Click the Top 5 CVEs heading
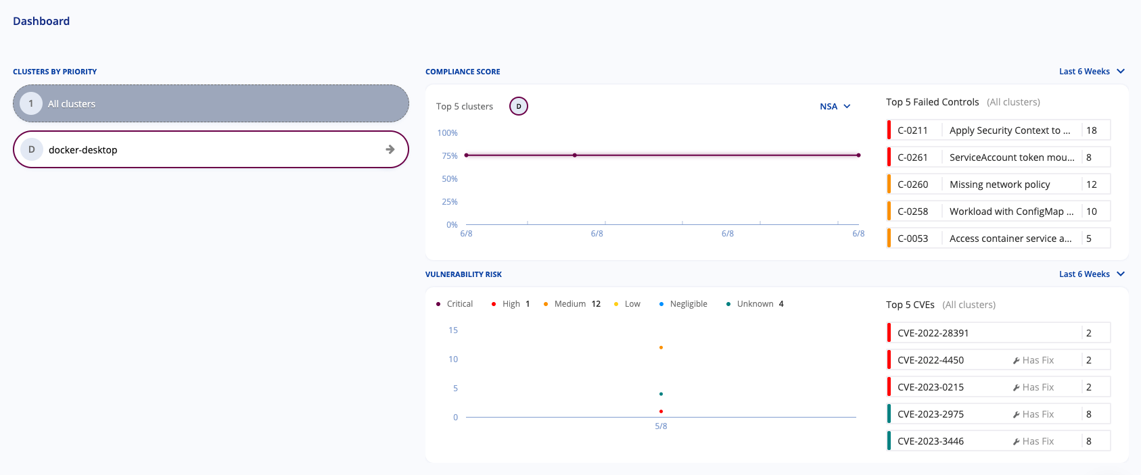 coord(910,305)
